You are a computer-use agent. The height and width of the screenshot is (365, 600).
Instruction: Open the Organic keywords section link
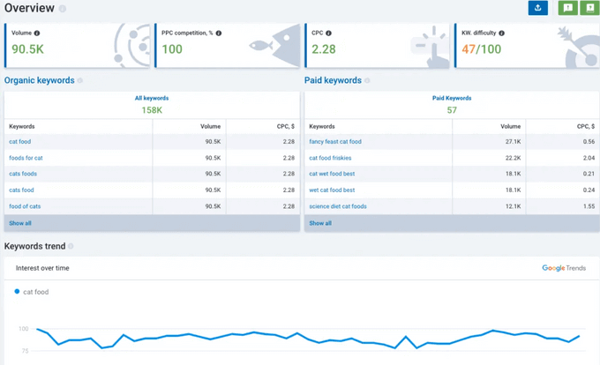(40, 80)
